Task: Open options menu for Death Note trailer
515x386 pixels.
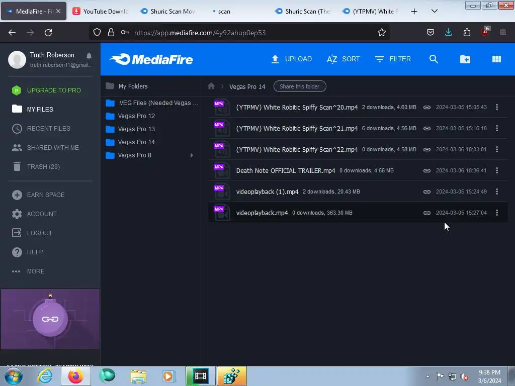Action: tap(497, 170)
